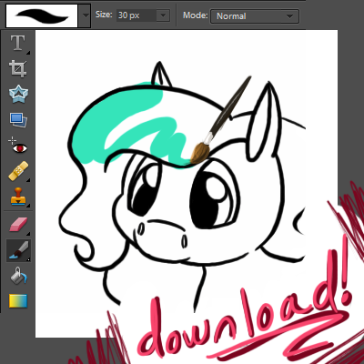Select the Spot Healing bandage tool
Screen dimensions: 364x364
pos(18,171)
